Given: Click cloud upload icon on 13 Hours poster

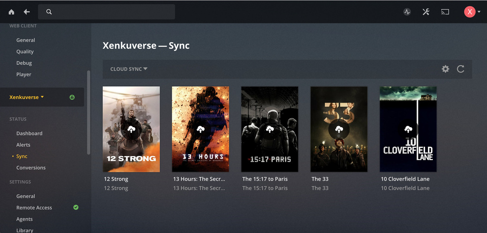Looking at the screenshot, I should tap(200, 129).
